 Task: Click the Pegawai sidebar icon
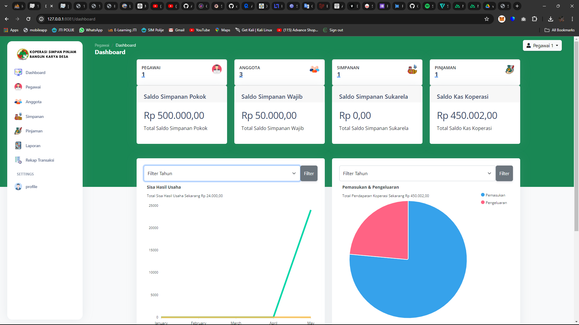point(18,87)
